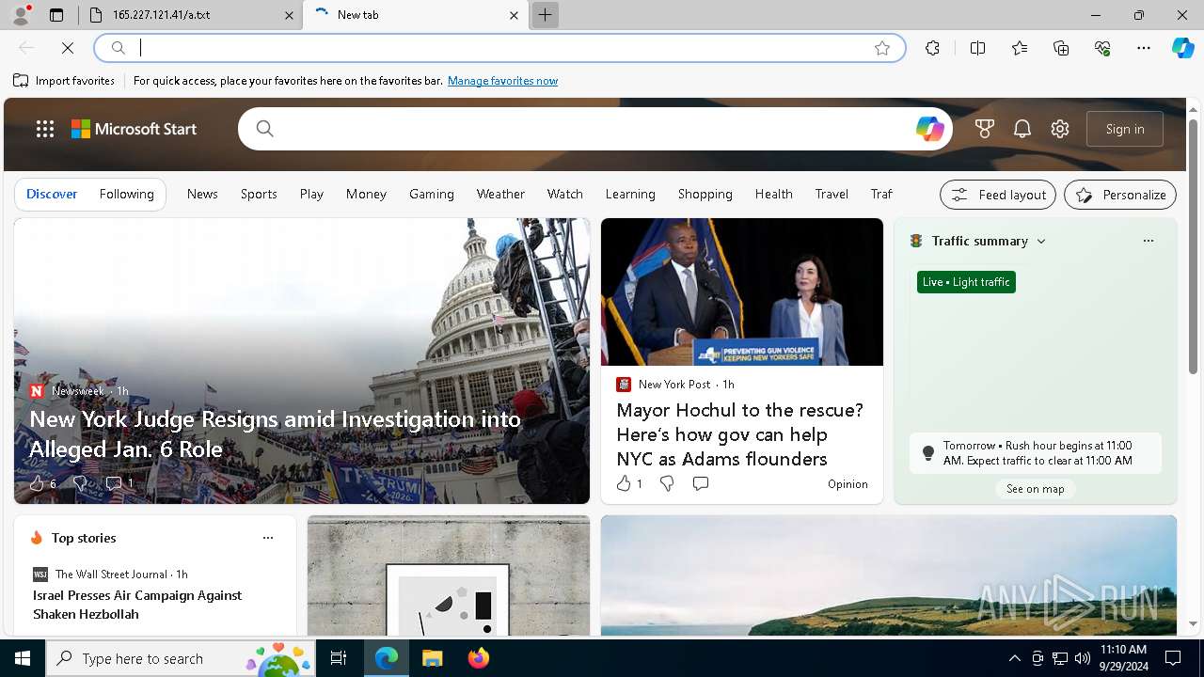The width and height of the screenshot is (1204, 677).
Task: Open File Explorer from the taskbar
Action: (432, 658)
